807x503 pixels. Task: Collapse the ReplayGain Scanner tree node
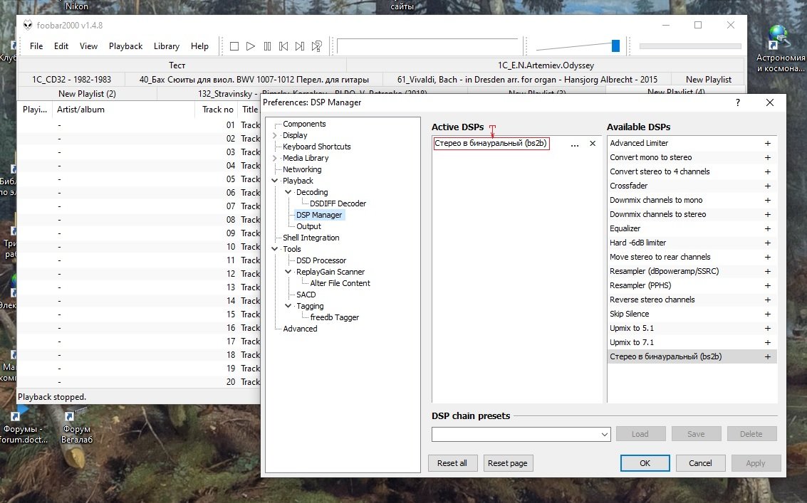point(288,272)
